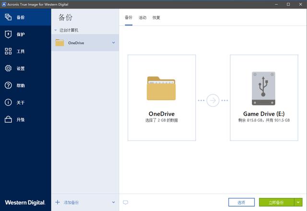Open the 备份 (Backup) sidebar icon
The image size is (307, 211).
[x=8, y=17]
